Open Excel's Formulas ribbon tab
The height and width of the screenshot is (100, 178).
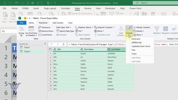66,8
